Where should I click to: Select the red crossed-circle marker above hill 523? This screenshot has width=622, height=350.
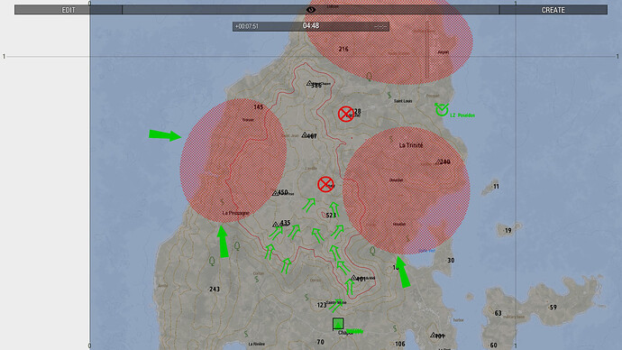325,185
